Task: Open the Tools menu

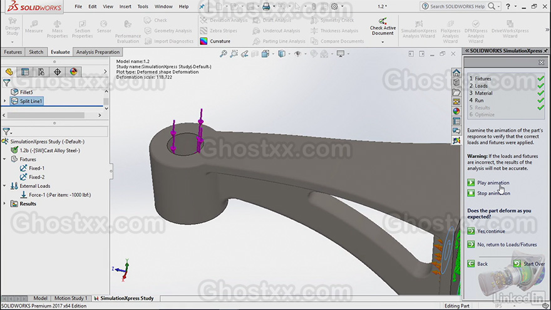Action: (x=143, y=6)
